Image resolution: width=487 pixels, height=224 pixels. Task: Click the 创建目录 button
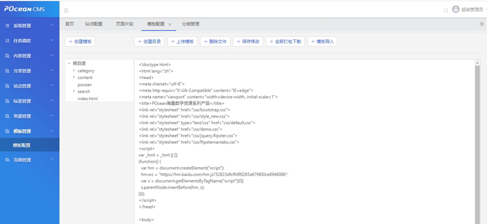click(149, 41)
